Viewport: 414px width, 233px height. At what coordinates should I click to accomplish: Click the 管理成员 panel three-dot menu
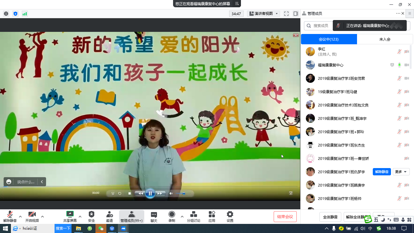pos(398,13)
